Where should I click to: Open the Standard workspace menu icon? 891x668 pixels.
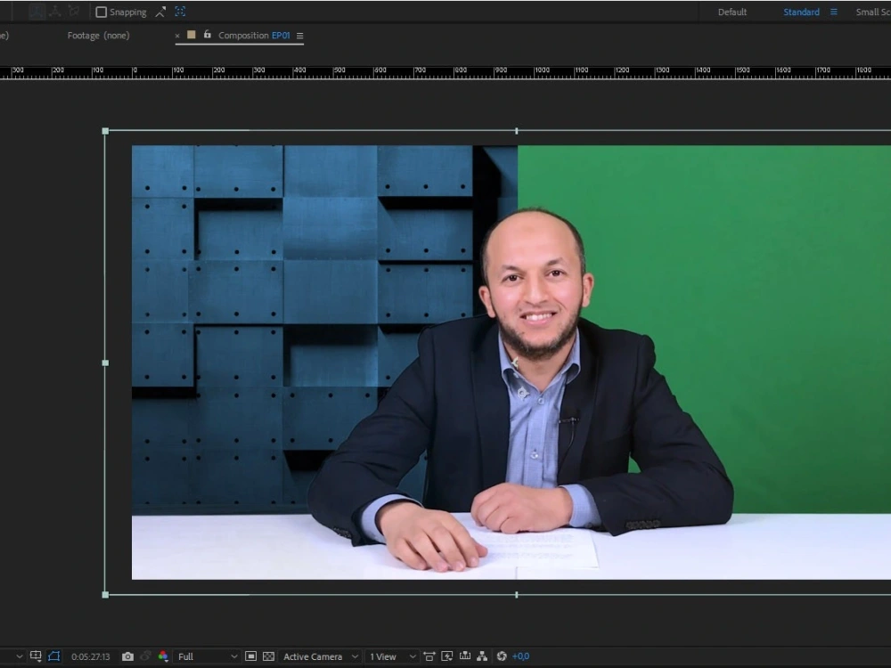[834, 12]
